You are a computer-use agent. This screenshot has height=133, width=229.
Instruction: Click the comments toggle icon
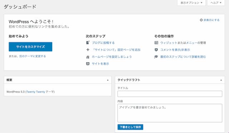(x=156, y=50)
